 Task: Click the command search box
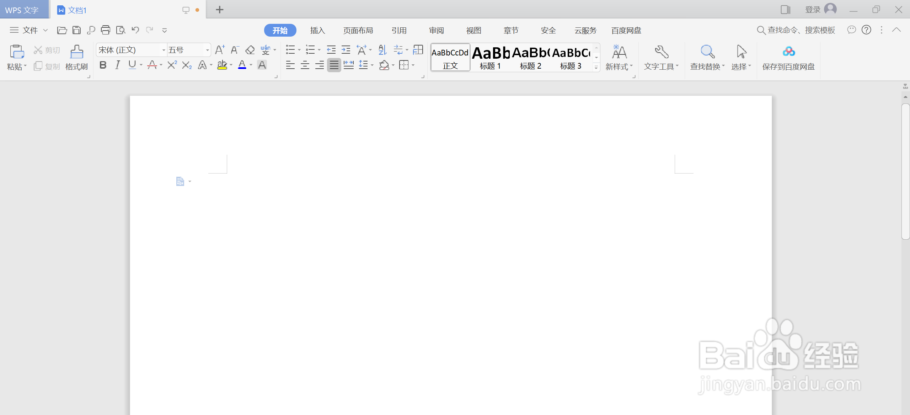(x=801, y=30)
